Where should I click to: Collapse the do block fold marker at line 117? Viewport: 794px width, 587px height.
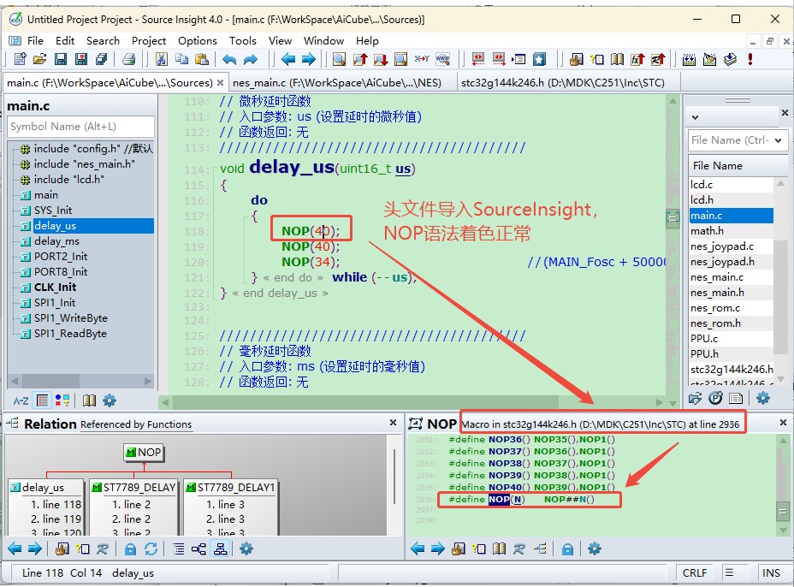[x=247, y=216]
